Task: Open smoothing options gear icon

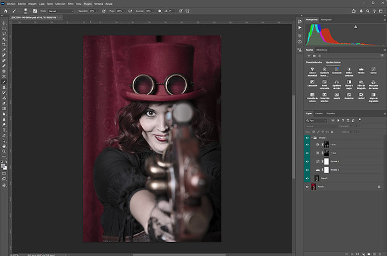Action: 159,11
